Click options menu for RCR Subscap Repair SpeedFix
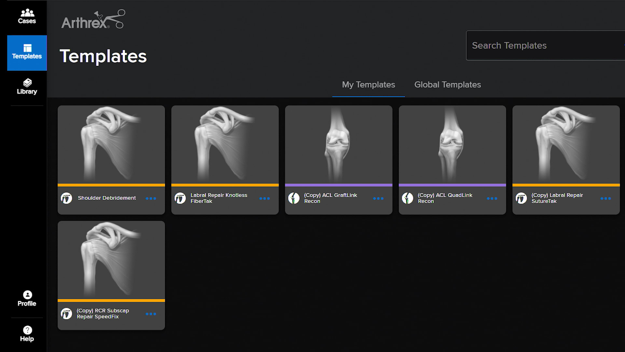Screen dimensions: 625x352 [151, 313]
